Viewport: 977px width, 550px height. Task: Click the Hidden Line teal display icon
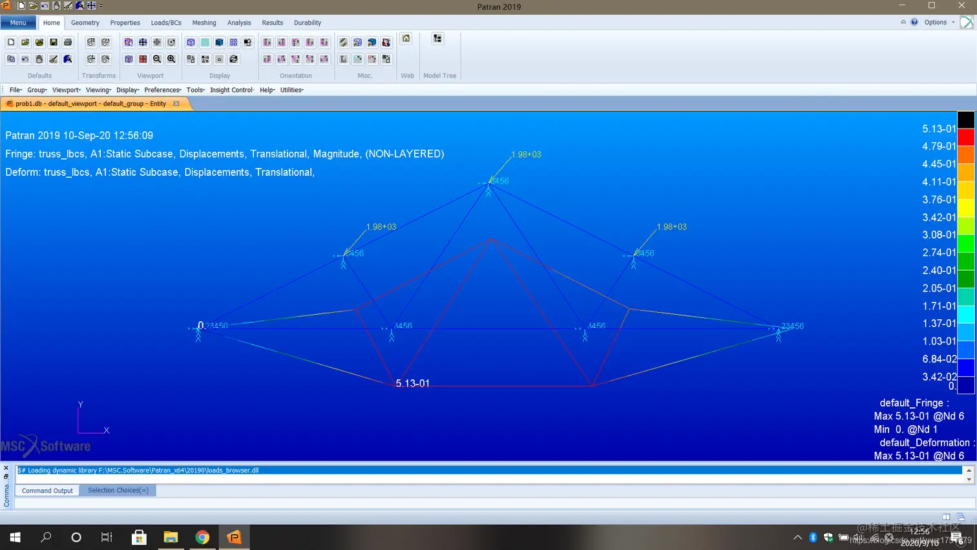point(205,42)
